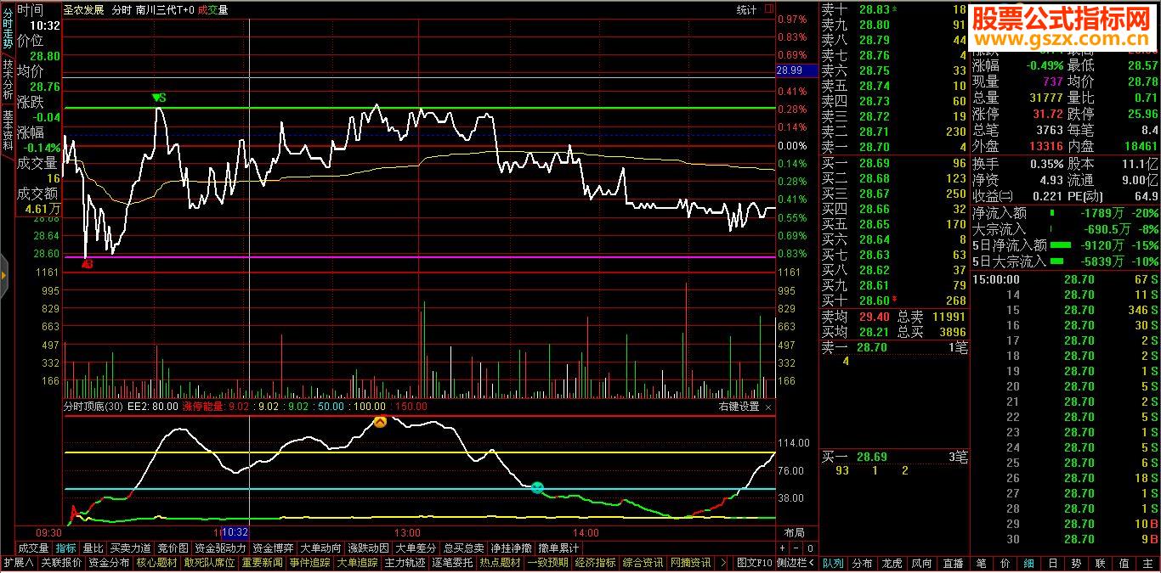Collapse the 侧边栏 sidebar
Screen dimensions: 1161x573
click(796, 563)
